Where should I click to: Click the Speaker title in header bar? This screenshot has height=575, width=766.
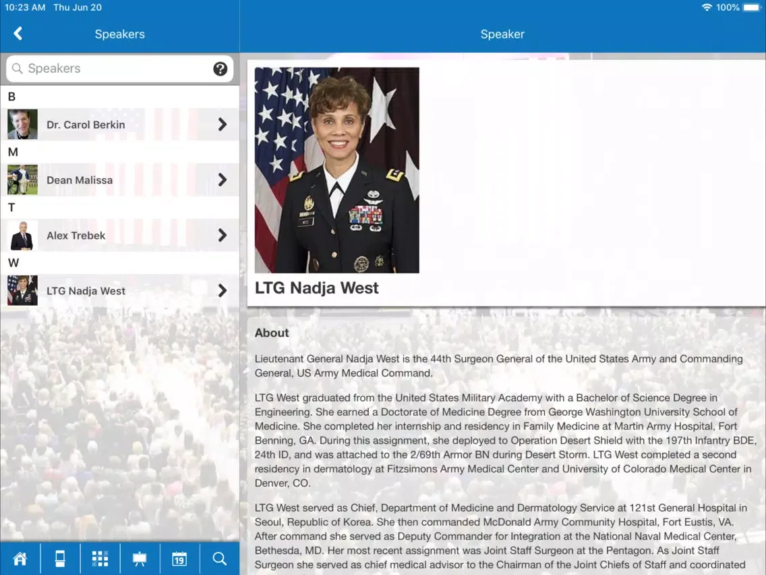(x=502, y=34)
